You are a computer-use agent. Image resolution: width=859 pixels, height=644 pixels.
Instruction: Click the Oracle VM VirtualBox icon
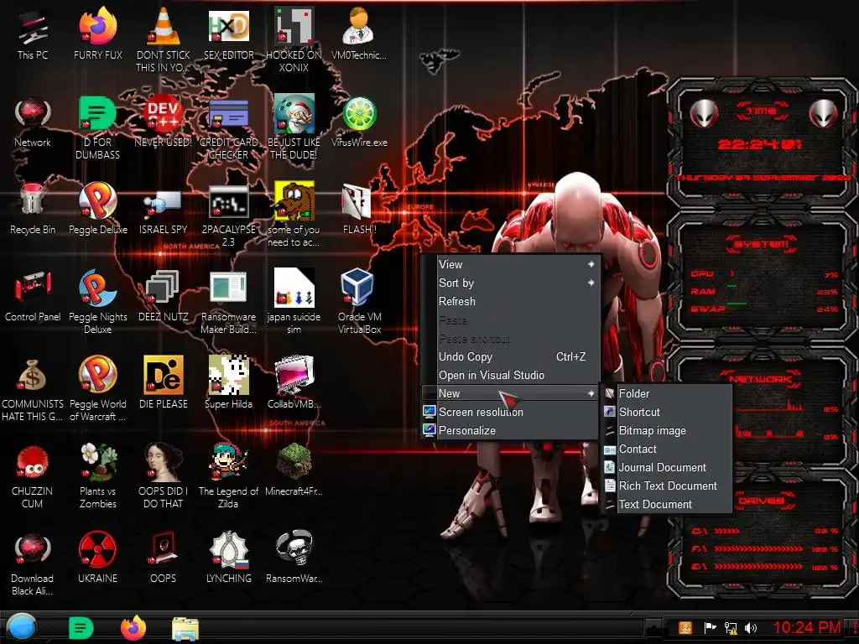coord(359,301)
